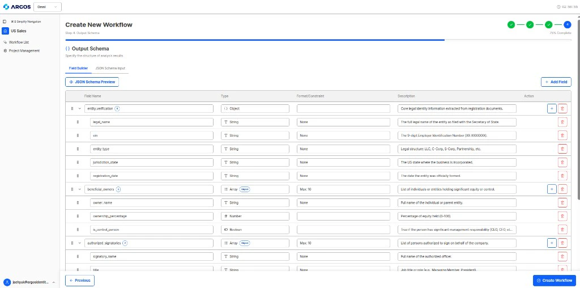Add child field to authorized_signatories
This screenshot has height=288, width=580.
pos(552,243)
